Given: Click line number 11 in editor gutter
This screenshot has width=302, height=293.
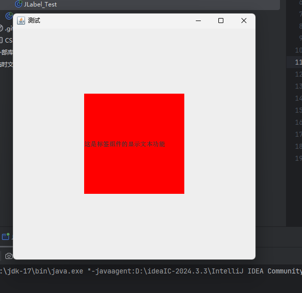Looking at the screenshot, I should 298,62.
